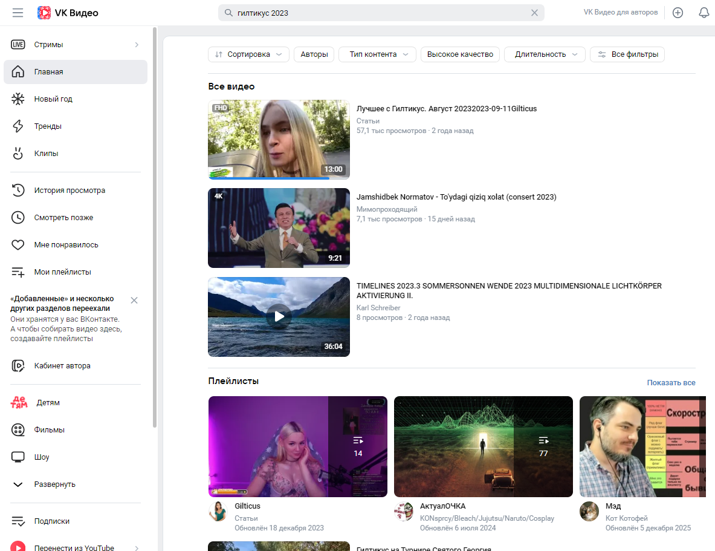
Task: Open author Статьи under first video
Action: click(368, 121)
